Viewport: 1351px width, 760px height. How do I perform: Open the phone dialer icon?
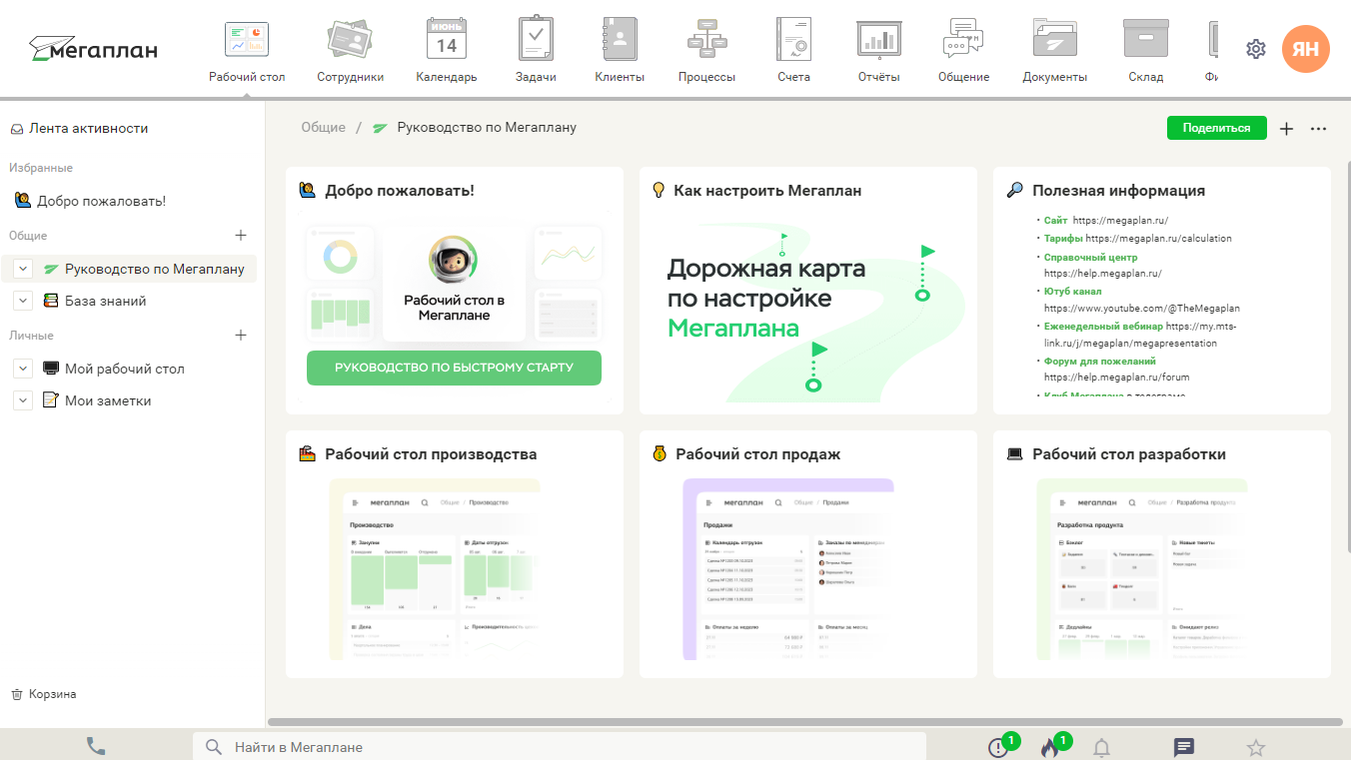[96, 746]
